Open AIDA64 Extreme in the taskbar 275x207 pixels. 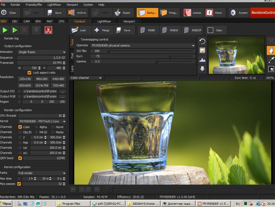[143, 204]
